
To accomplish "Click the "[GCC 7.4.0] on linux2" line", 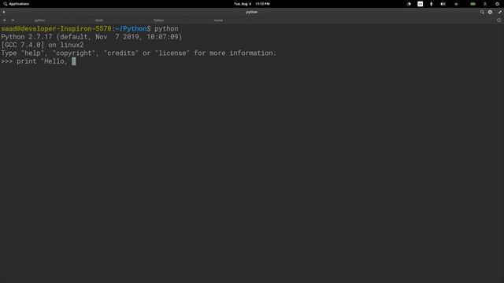I will pyautogui.click(x=43, y=45).
